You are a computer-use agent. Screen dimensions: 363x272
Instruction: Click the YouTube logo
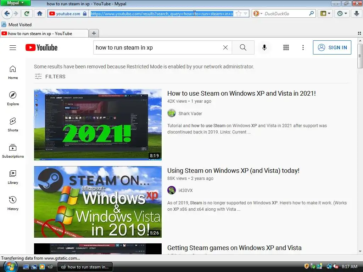tap(41, 48)
